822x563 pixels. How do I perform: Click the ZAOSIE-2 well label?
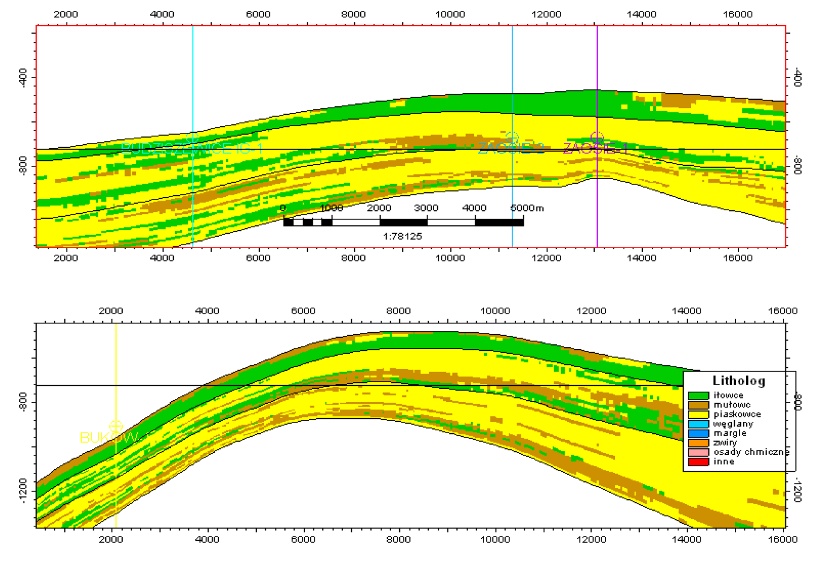coord(511,149)
